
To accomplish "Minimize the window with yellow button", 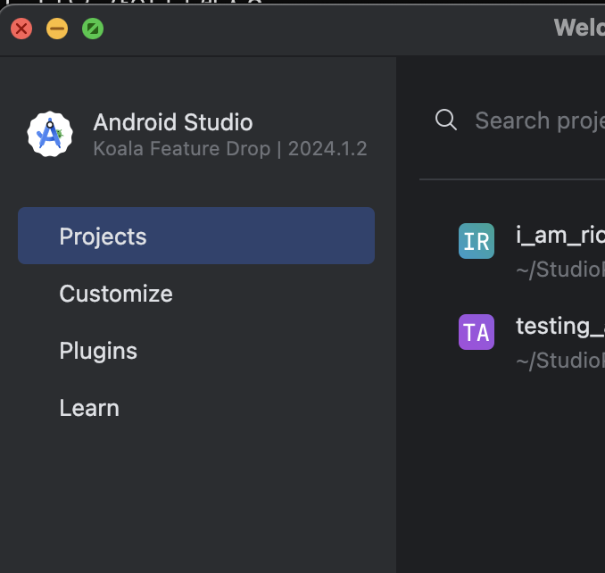I will [57, 29].
